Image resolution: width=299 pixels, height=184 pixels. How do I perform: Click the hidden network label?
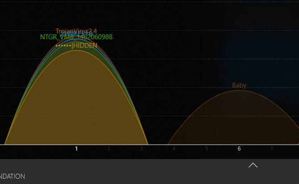77,46
